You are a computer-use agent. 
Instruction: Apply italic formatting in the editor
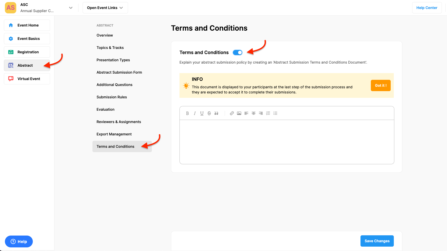(x=195, y=113)
